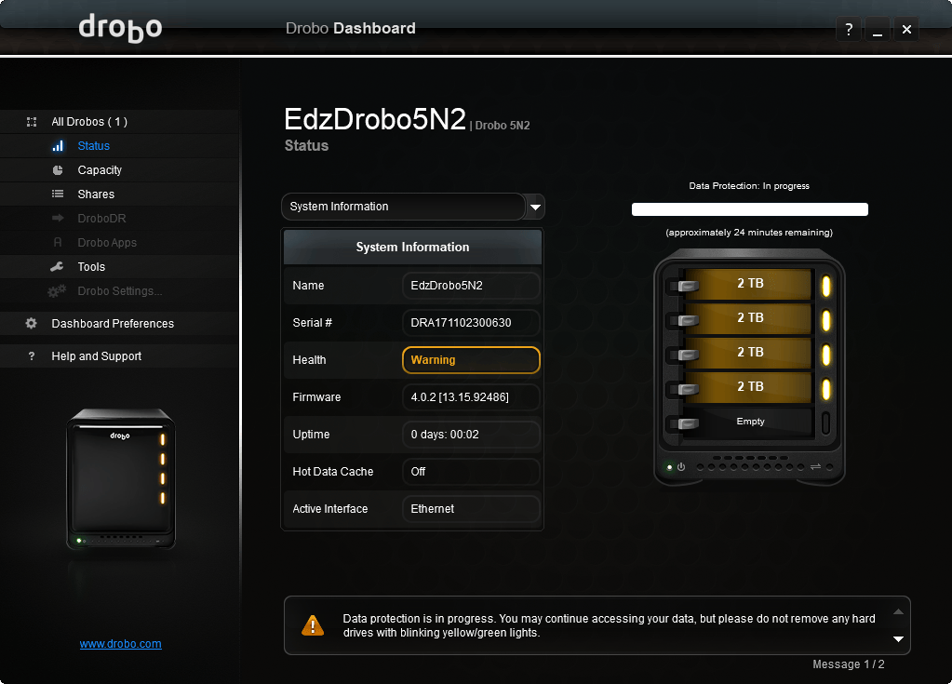Click the Health Warning value

point(471,360)
